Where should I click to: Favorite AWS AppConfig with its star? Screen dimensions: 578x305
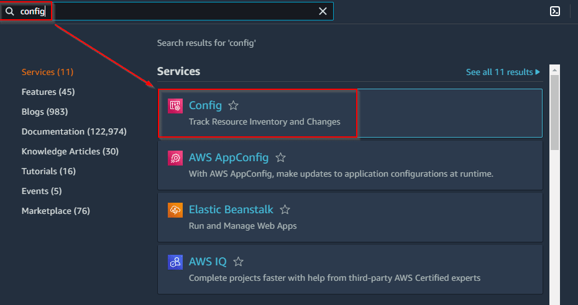click(280, 157)
